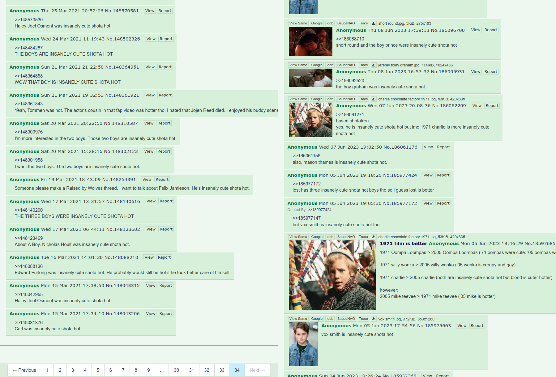556x377 pixels.
Task: Click the Next arrow pagination button
Action: 257,370
